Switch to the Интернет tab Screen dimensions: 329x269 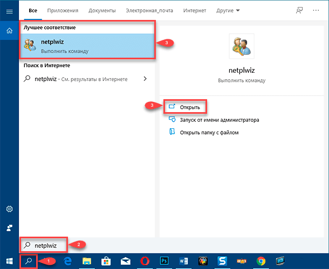click(195, 10)
